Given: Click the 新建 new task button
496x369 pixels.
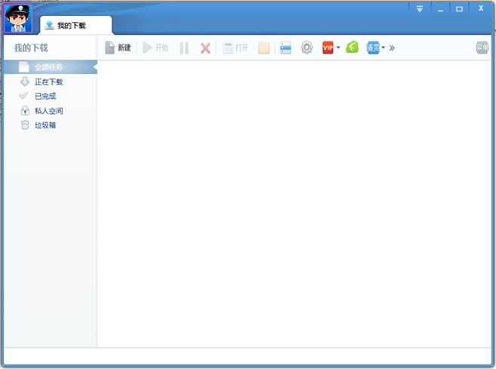Looking at the screenshot, I should click(x=118, y=48).
